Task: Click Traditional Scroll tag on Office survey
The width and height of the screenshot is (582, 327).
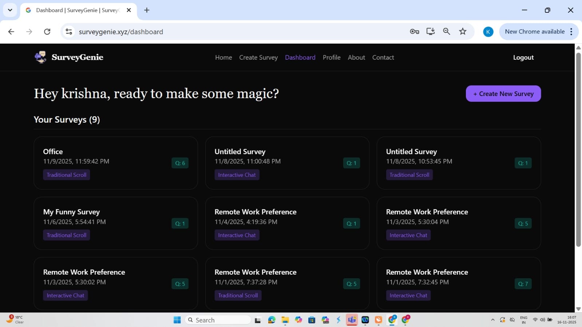Action: point(67,175)
